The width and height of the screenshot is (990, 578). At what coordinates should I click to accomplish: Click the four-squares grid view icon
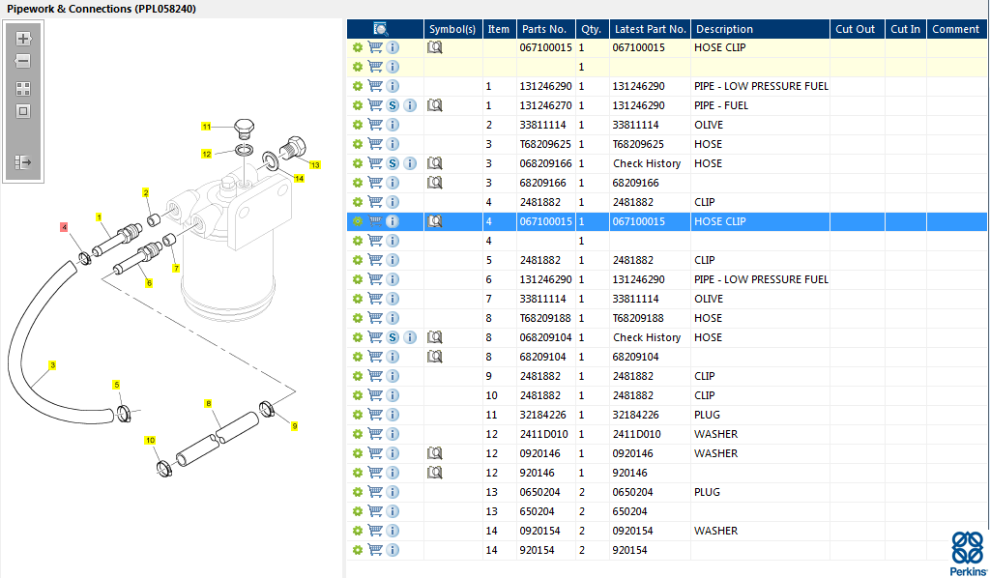[x=23, y=88]
